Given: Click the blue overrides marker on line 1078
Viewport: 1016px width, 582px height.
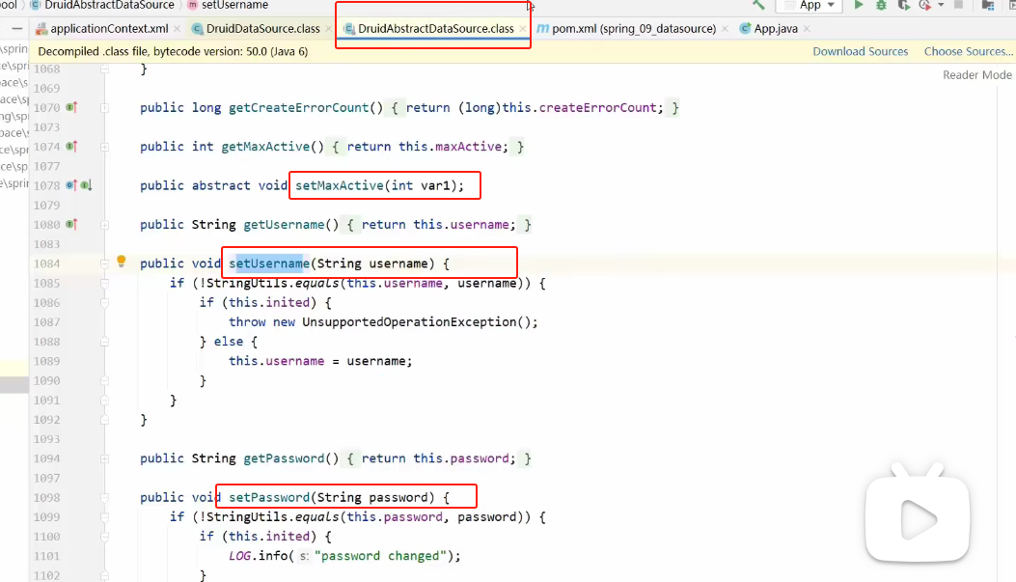Looking at the screenshot, I should coord(71,184).
